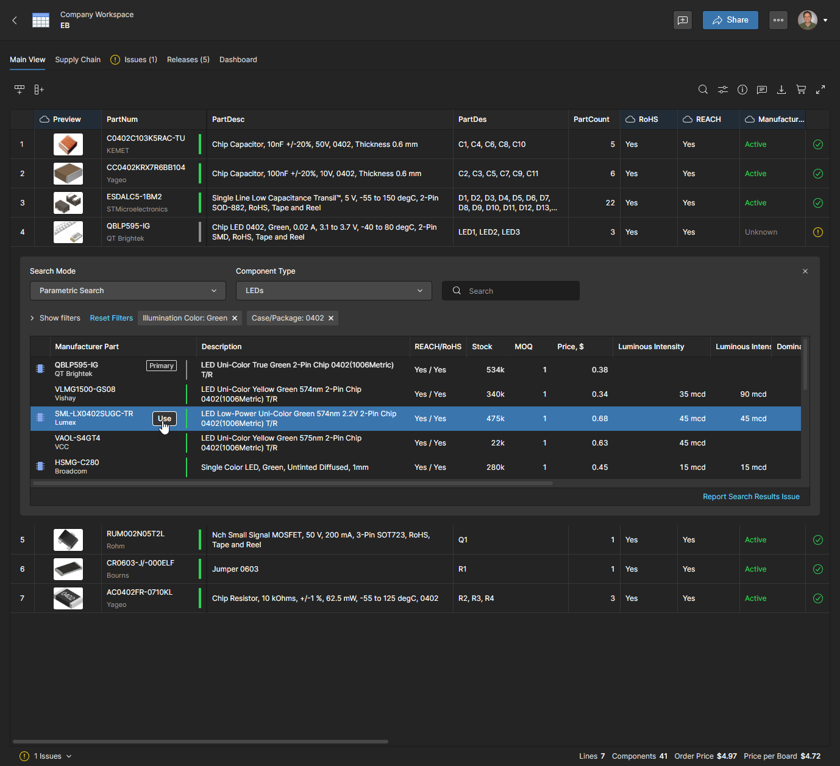
Task: Click the download BOM icon
Action: click(x=781, y=90)
